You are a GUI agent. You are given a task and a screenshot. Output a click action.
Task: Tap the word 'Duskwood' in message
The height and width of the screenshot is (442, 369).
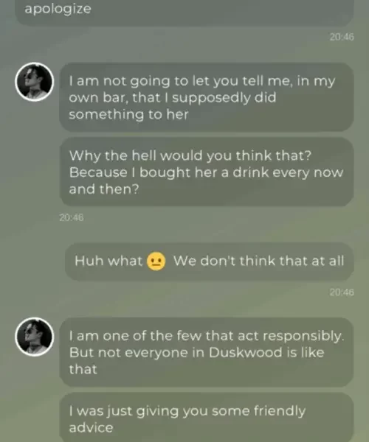(245, 352)
